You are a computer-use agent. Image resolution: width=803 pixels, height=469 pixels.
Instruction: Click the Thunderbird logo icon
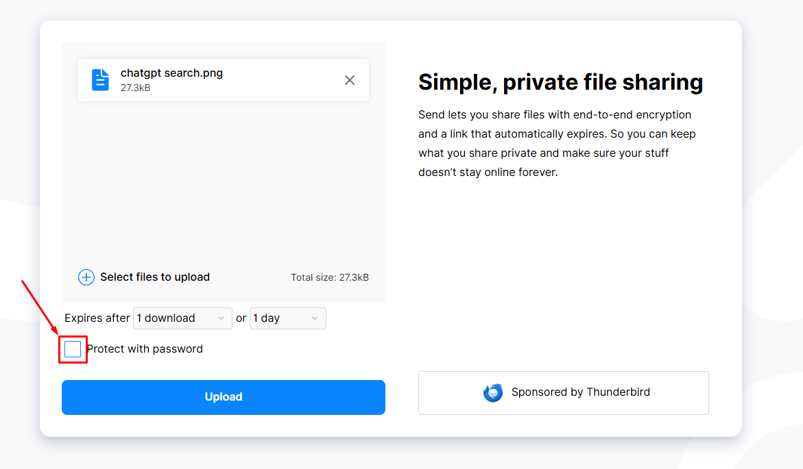[x=493, y=392]
